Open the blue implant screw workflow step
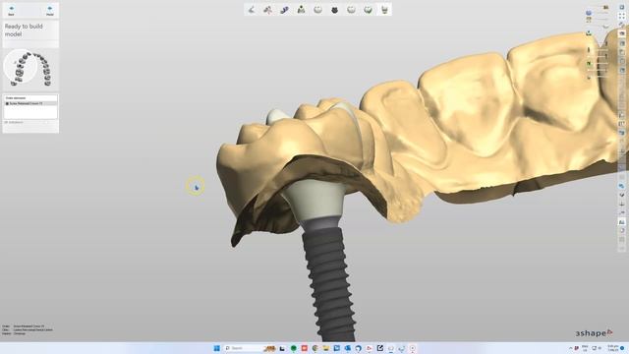This screenshot has width=629, height=354. (284, 10)
